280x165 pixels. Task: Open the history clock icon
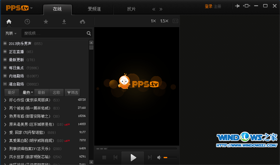pyautogui.click(x=27, y=22)
